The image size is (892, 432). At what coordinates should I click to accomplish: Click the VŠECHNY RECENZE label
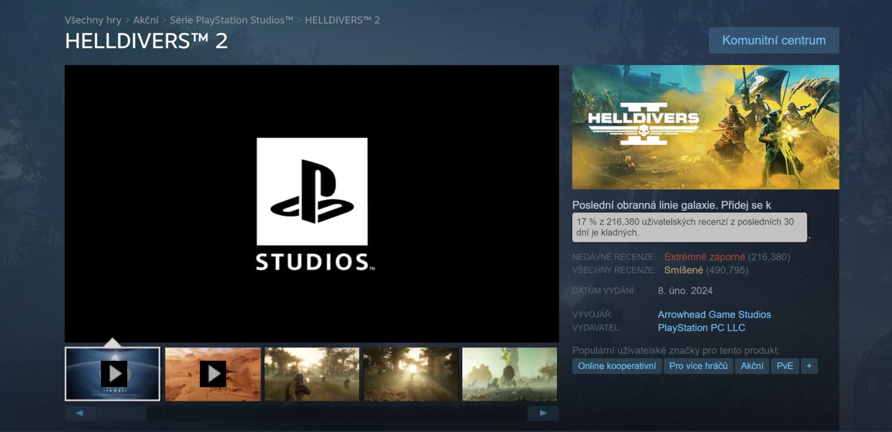(x=614, y=270)
